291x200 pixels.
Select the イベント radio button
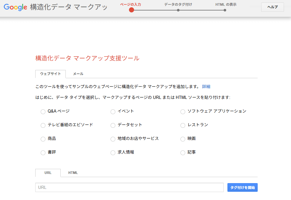pyautogui.click(x=113, y=112)
